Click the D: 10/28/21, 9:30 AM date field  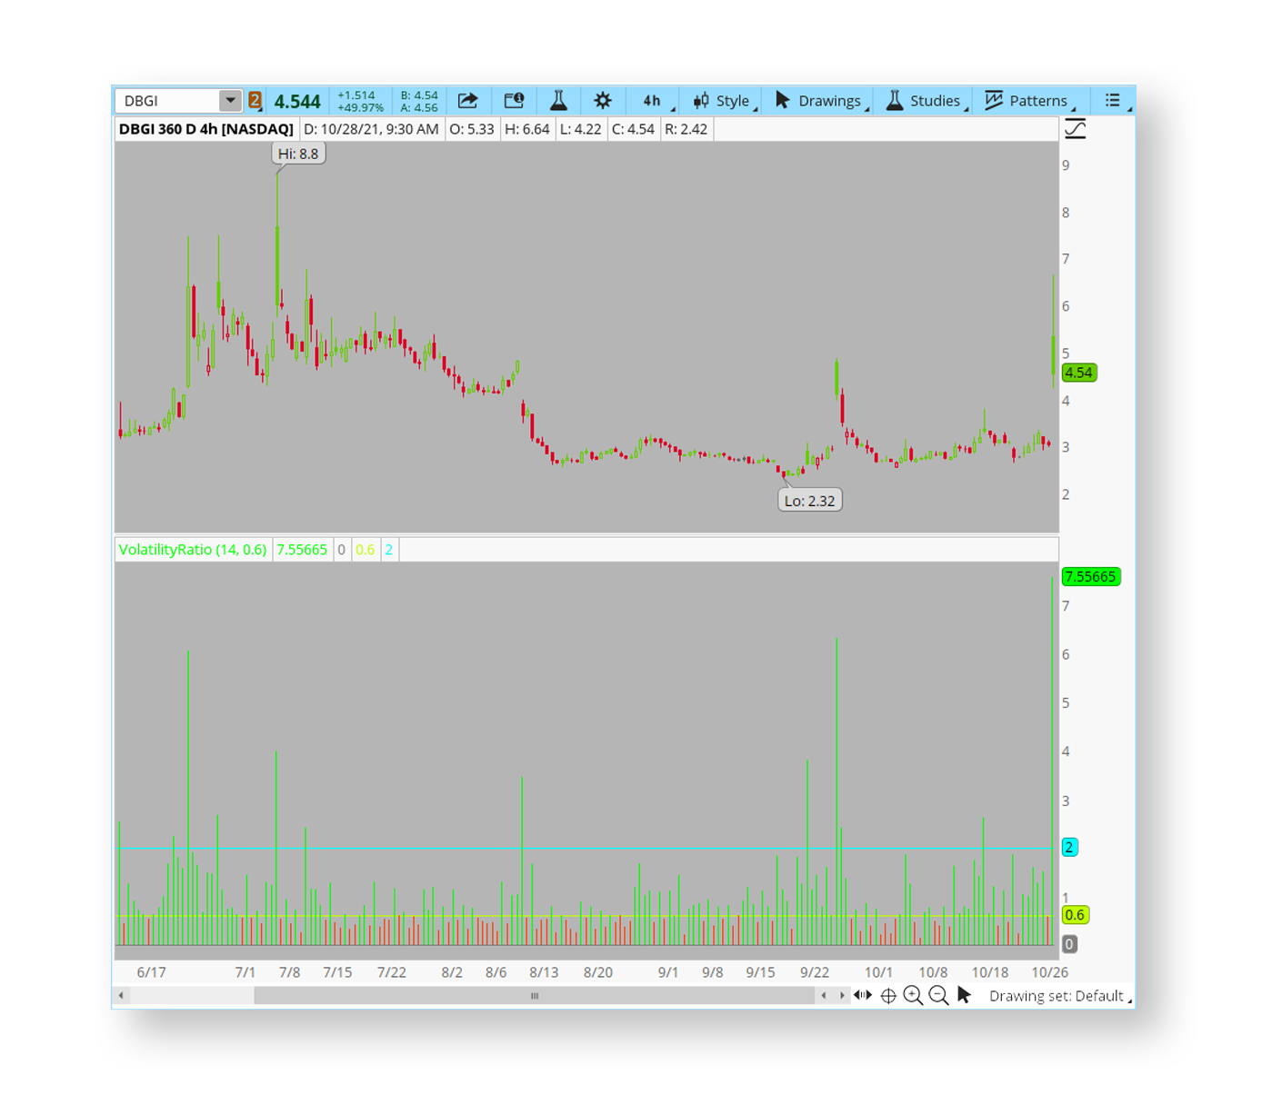point(371,129)
